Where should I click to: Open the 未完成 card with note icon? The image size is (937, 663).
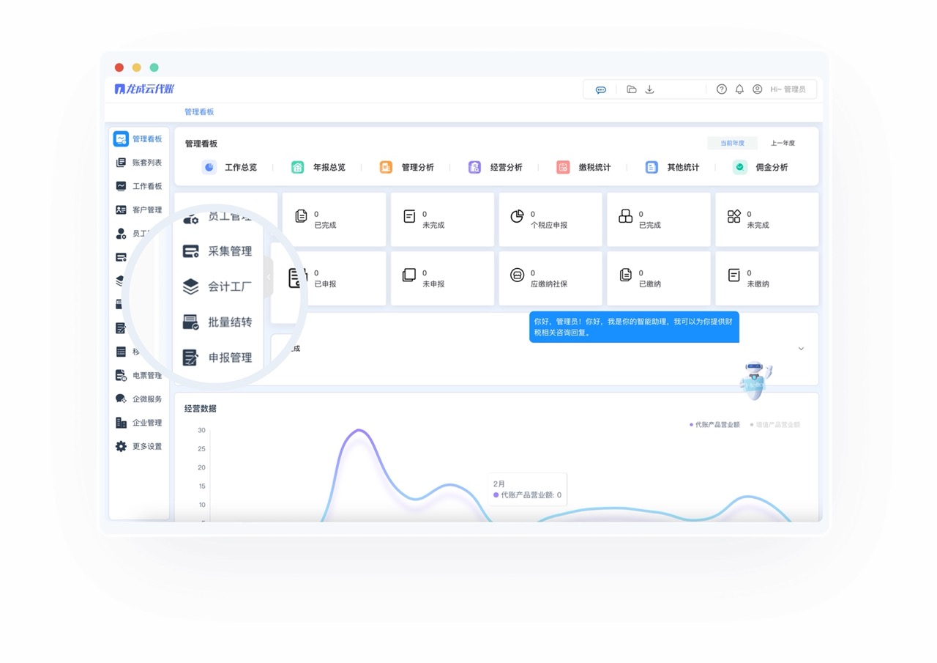[x=442, y=220]
